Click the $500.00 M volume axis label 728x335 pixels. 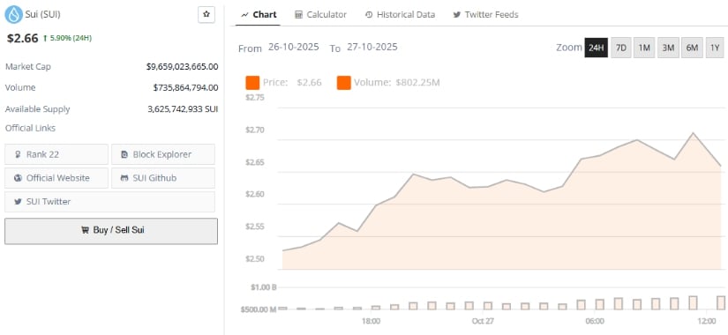tap(259, 309)
